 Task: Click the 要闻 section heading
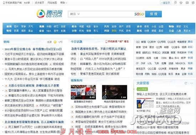pos(6,42)
